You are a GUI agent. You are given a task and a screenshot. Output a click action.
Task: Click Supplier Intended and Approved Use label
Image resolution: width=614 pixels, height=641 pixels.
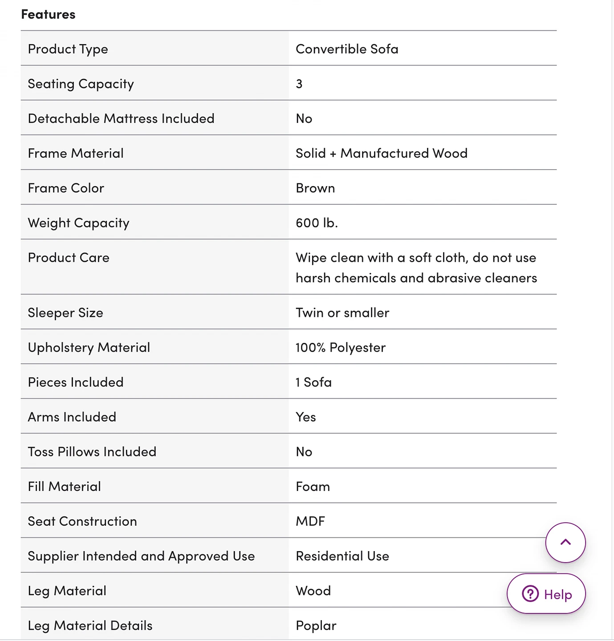[141, 556]
